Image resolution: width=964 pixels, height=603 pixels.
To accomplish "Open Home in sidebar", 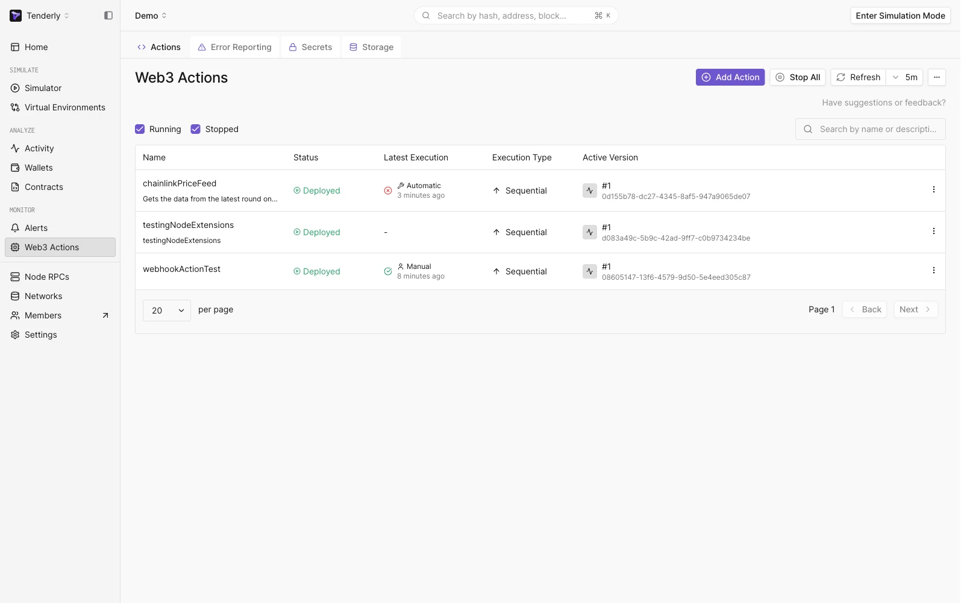I will click(60, 47).
